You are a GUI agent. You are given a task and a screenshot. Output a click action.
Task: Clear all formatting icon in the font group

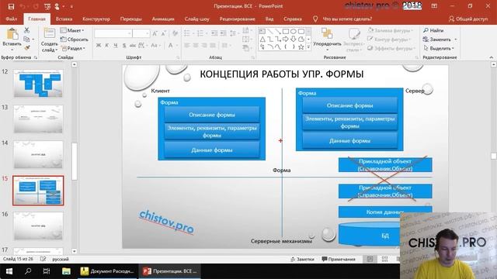(x=175, y=33)
